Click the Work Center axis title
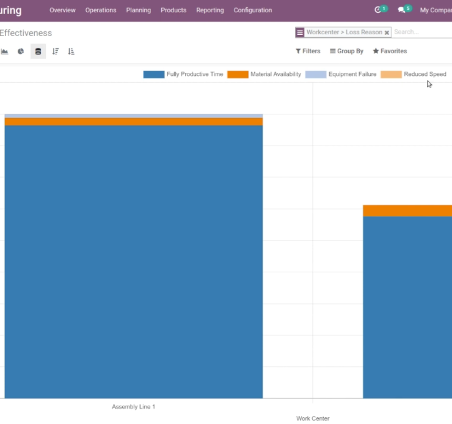The width and height of the screenshot is (452, 424). click(x=313, y=418)
